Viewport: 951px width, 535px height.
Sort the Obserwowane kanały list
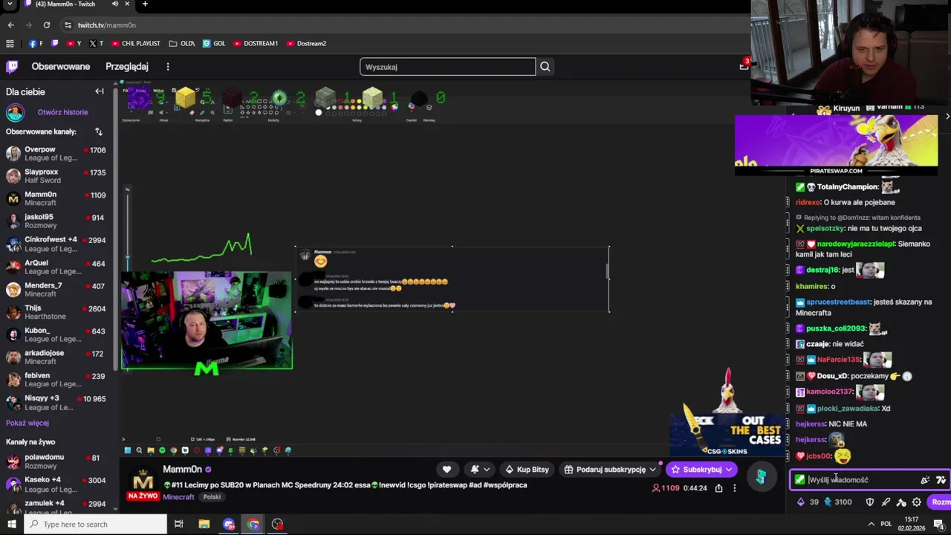tap(98, 132)
